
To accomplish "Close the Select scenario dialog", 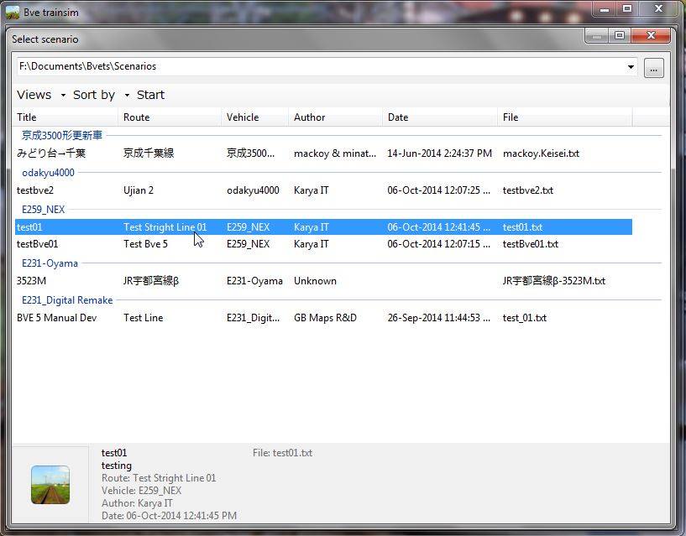I will tap(651, 35).
